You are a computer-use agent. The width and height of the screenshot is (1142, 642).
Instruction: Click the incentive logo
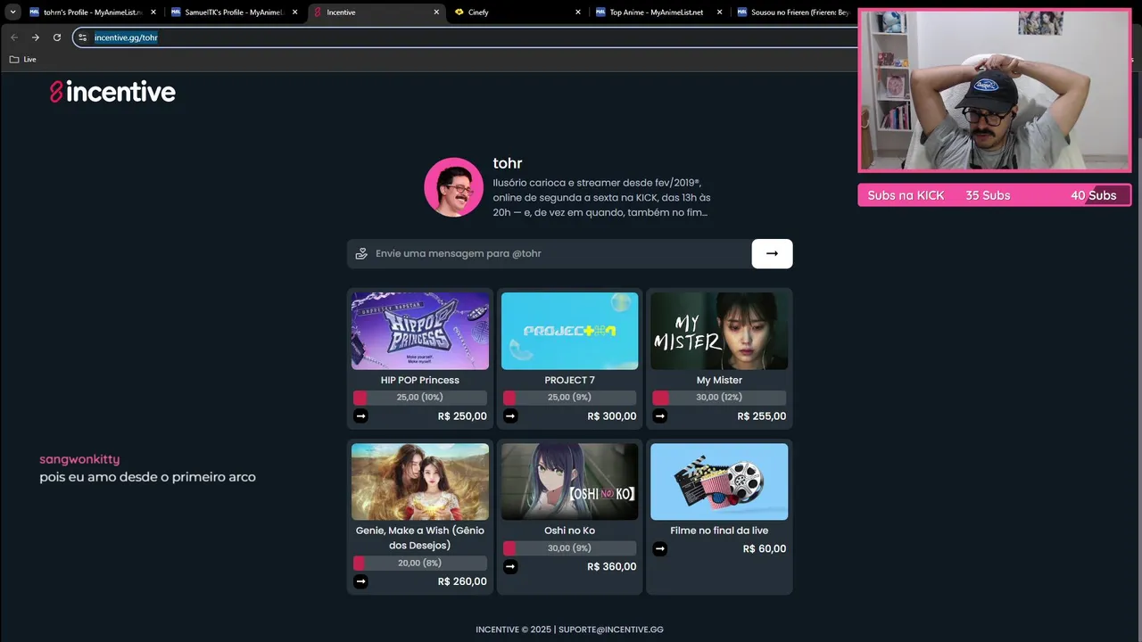coord(112,92)
